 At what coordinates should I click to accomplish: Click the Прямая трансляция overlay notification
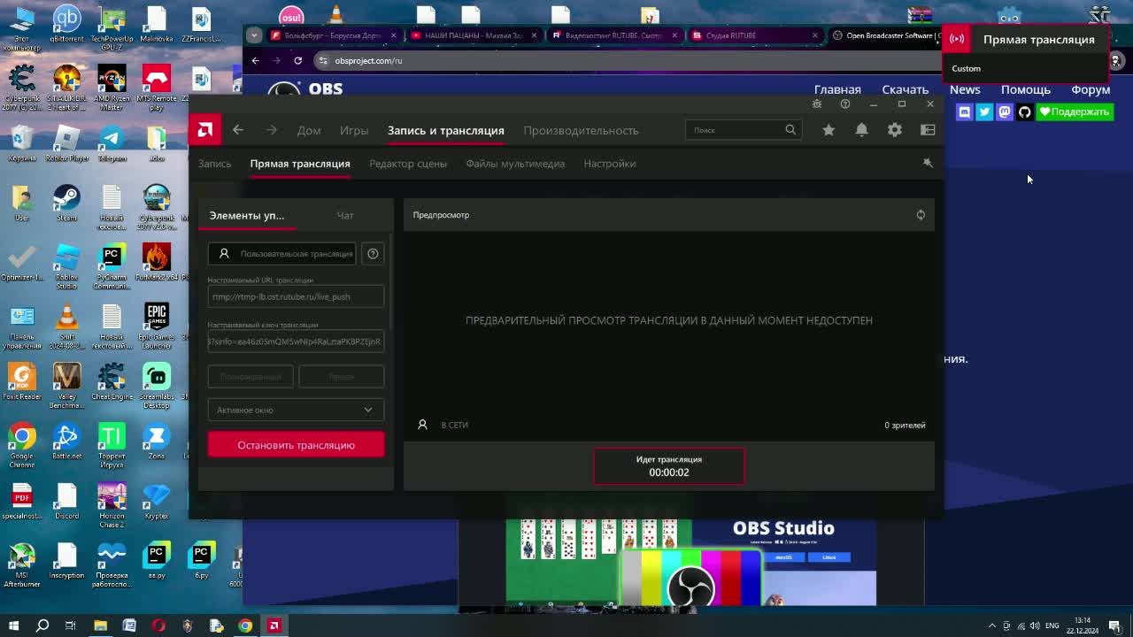(1026, 52)
